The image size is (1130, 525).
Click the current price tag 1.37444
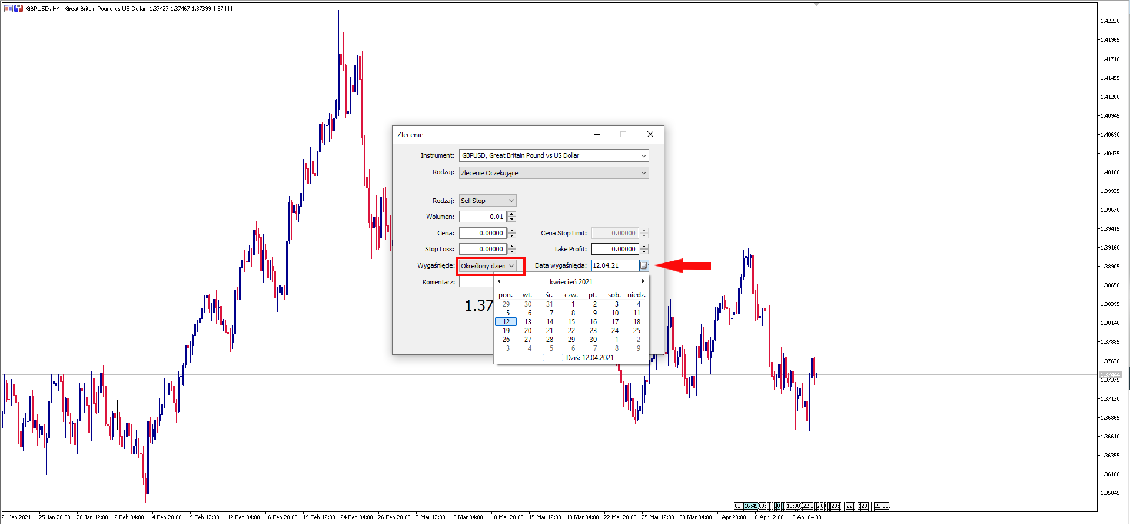point(1110,374)
